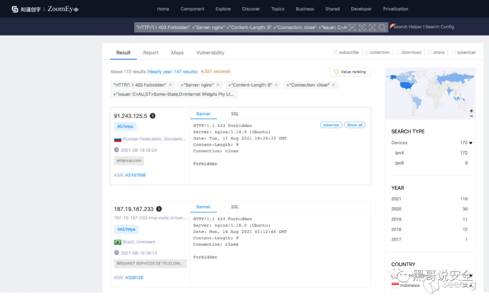The image size is (489, 297).
Task: Click into the search query input field
Action: [240, 27]
